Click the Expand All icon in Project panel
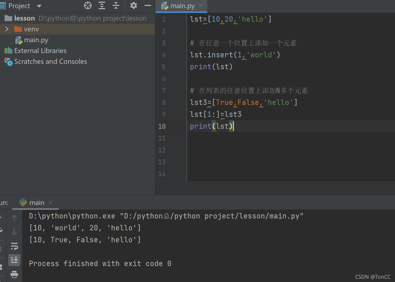Image resolution: width=395 pixels, height=282 pixels. pos(102,5)
